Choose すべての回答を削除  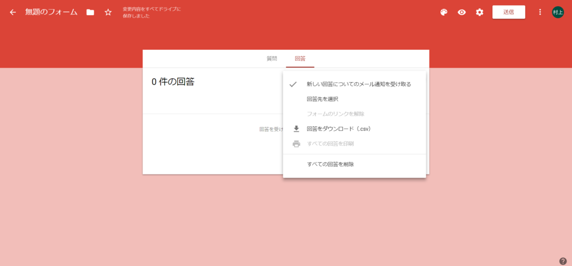point(354,164)
